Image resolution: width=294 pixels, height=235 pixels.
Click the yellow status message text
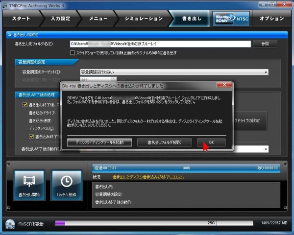(x=148, y=177)
